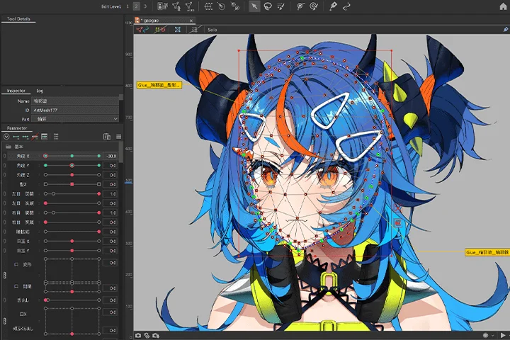Viewport: 510px width, 340px height.
Task: Click the play button at bottom right
Action: click(503, 335)
